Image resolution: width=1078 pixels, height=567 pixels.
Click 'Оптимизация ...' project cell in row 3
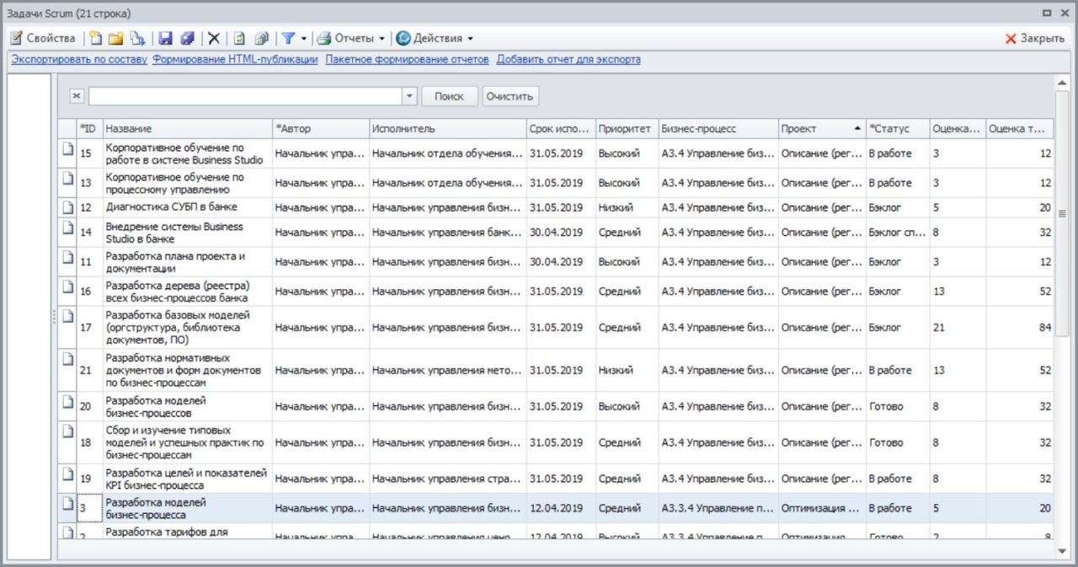pyautogui.click(x=821, y=508)
